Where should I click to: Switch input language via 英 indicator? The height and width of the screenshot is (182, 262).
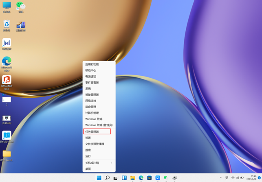(227, 178)
